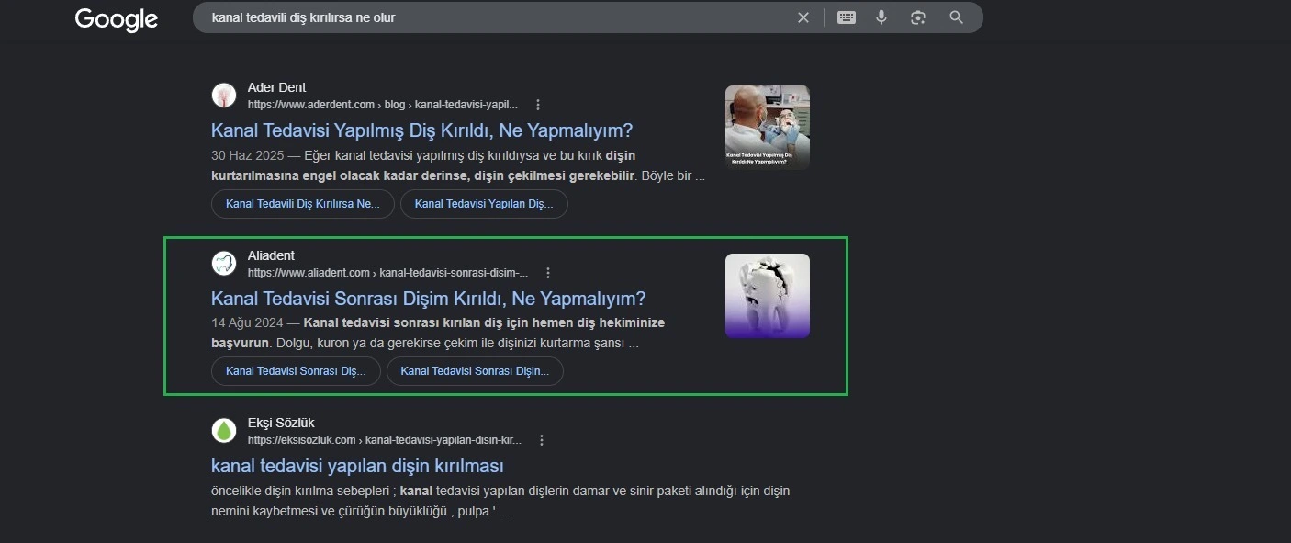Click the 'Aliadent' site name
1291x543 pixels.
pyautogui.click(x=271, y=255)
